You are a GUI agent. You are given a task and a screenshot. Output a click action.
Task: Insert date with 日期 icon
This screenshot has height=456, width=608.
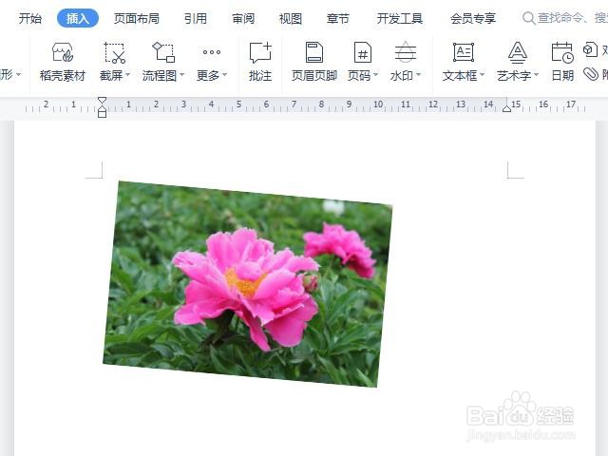click(562, 52)
